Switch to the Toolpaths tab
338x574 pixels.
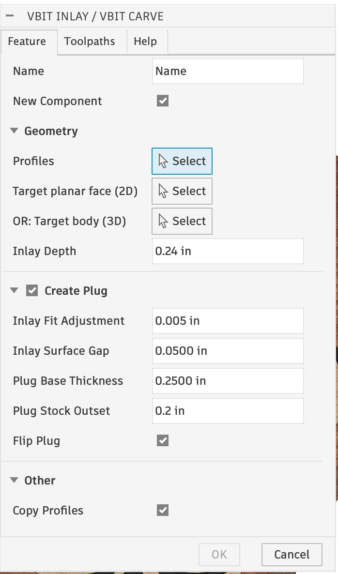[90, 41]
